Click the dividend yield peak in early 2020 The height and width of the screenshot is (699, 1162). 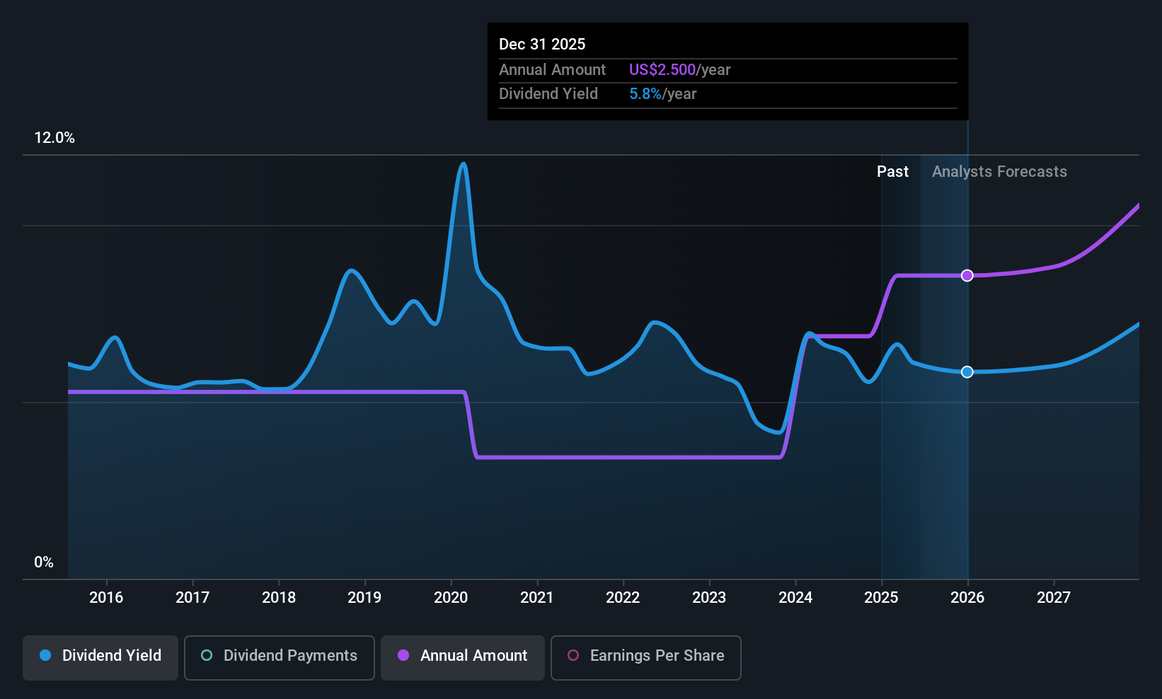tap(464, 164)
